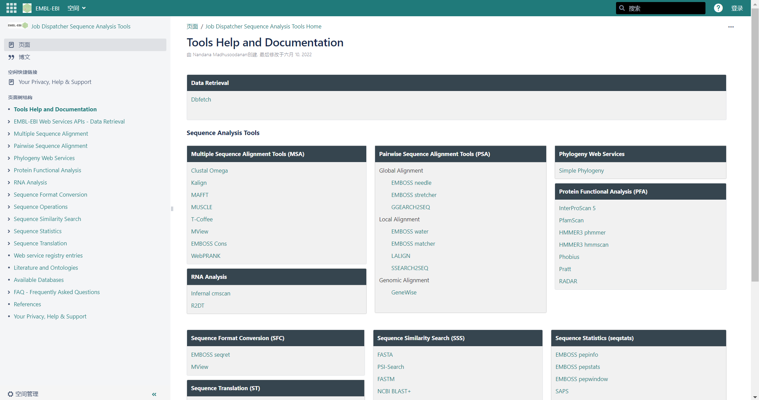Viewport: 759px width, 400px height.
Task: Open the PSI-Search link
Action: (391, 367)
